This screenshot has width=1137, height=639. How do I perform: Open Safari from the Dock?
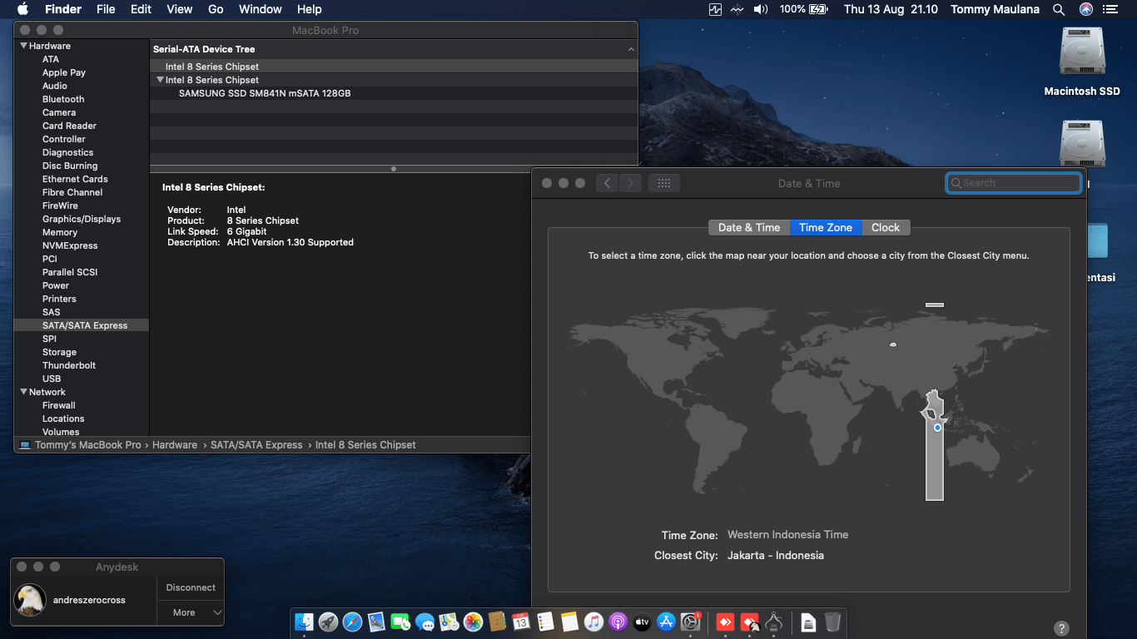pos(352,622)
